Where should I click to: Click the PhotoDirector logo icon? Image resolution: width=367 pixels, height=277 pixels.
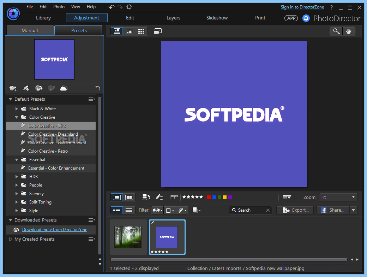coord(13,14)
